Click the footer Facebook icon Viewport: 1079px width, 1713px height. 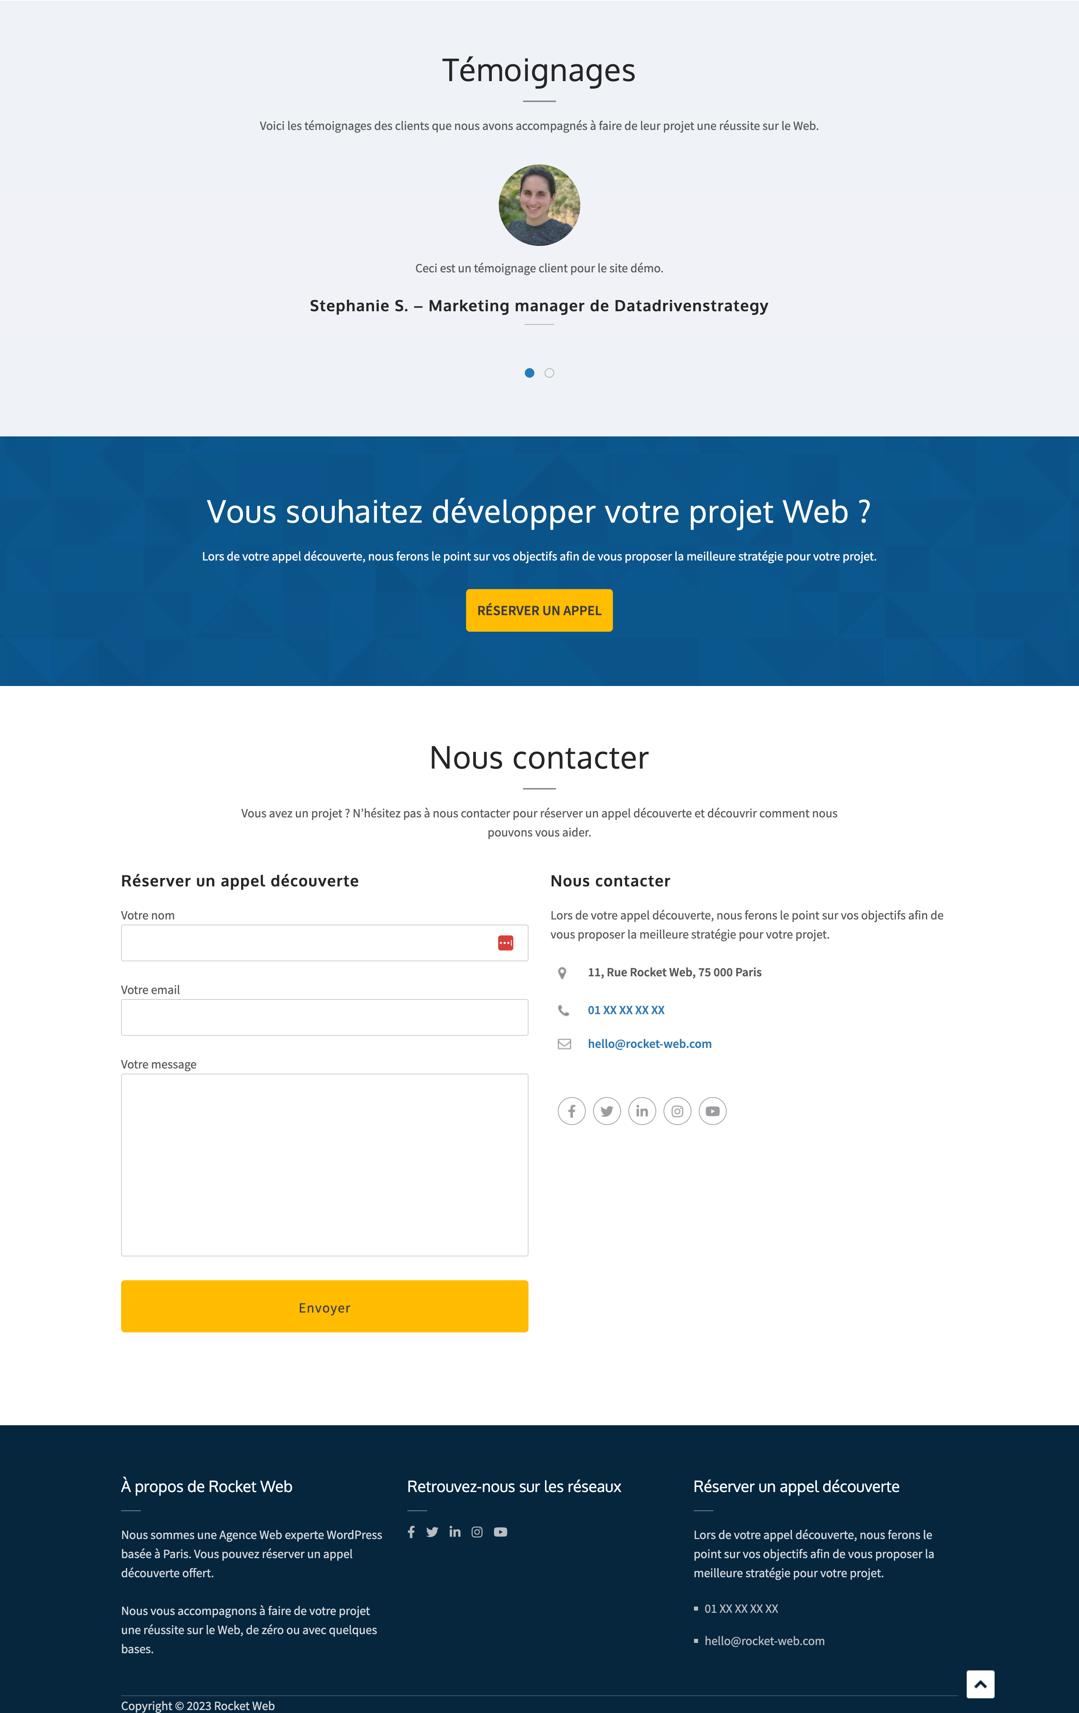click(411, 1532)
